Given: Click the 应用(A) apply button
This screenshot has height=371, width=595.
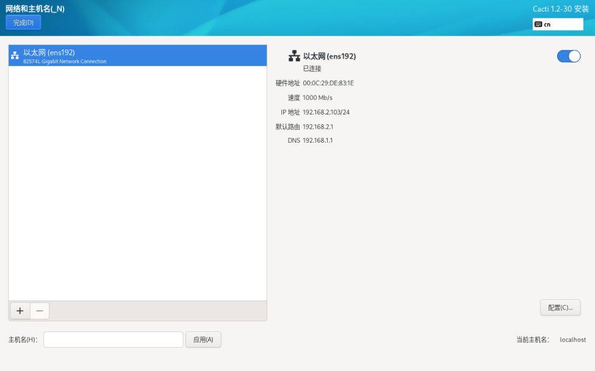Looking at the screenshot, I should 203,340.
